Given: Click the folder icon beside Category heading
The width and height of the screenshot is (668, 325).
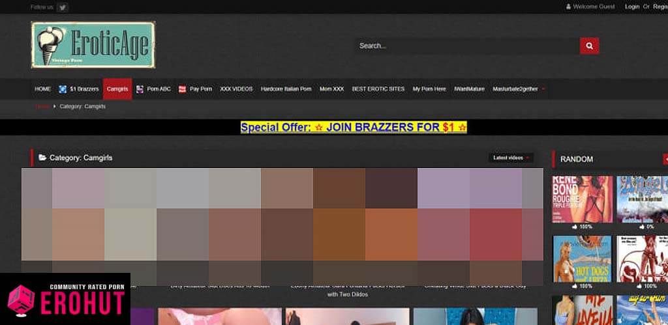Looking at the screenshot, I should (x=42, y=158).
